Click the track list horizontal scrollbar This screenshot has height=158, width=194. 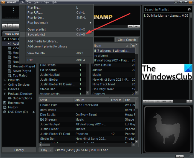pyautogui.click(x=87, y=145)
